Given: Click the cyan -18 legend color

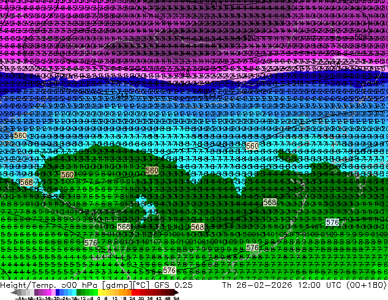Looking at the screenshot, I should pyautogui.click(x=74, y=292).
